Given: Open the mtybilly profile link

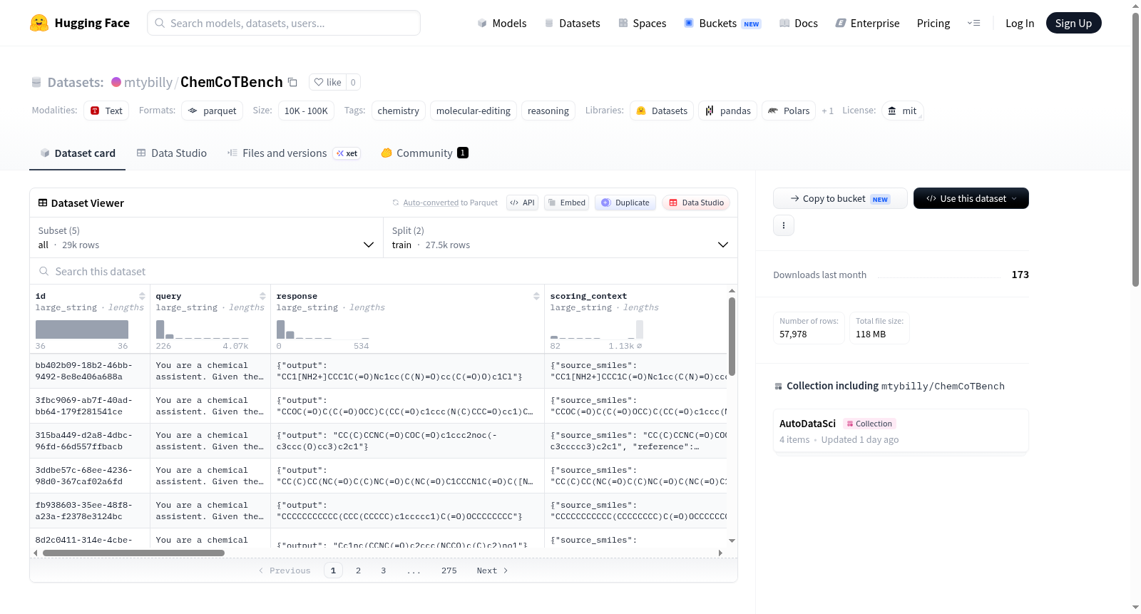Looking at the screenshot, I should [148, 82].
